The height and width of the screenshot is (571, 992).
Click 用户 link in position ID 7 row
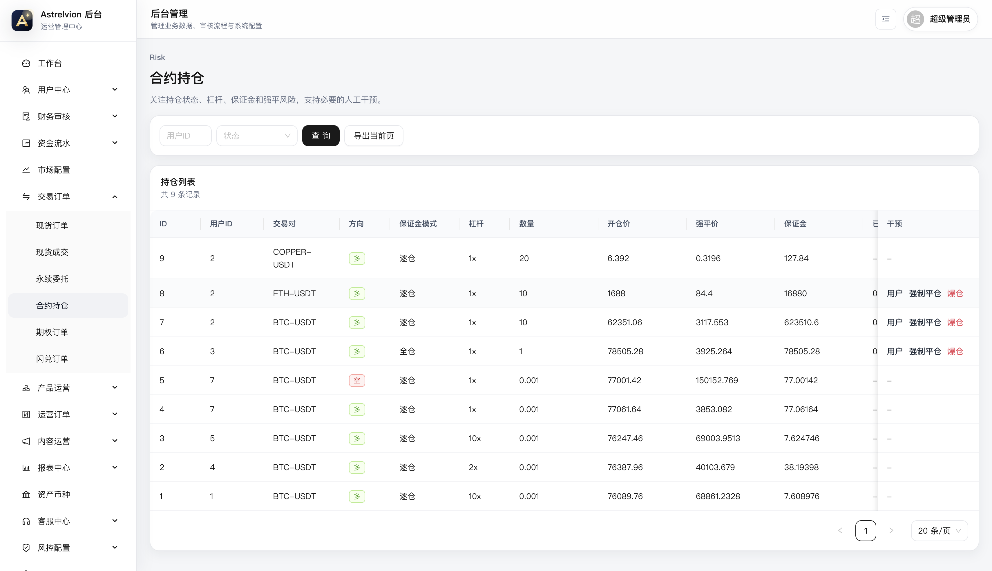point(895,322)
